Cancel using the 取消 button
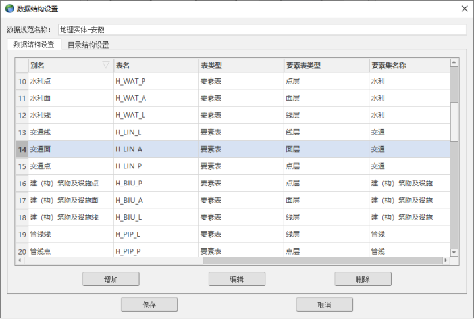474x319 pixels. coord(324,305)
